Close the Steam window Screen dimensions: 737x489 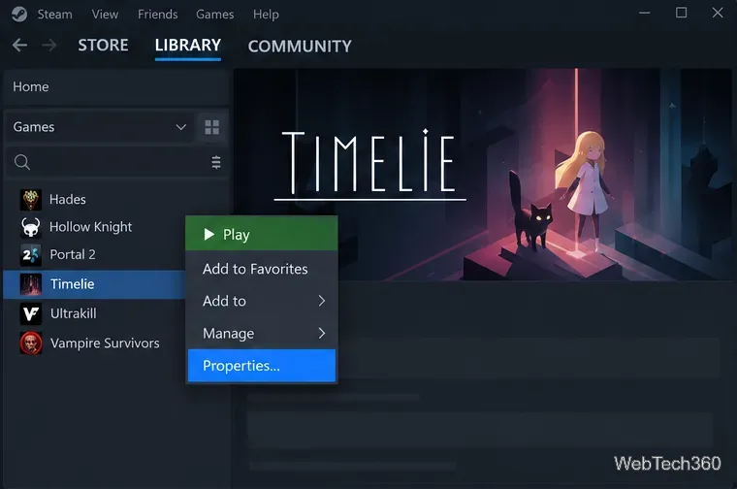pyautogui.click(x=718, y=13)
